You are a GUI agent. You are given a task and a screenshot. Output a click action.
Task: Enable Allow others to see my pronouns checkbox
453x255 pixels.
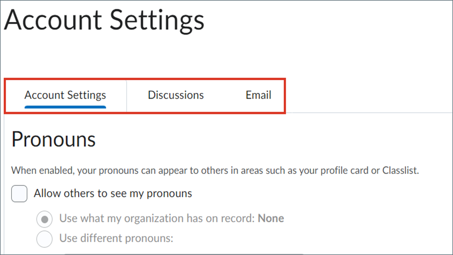click(19, 194)
